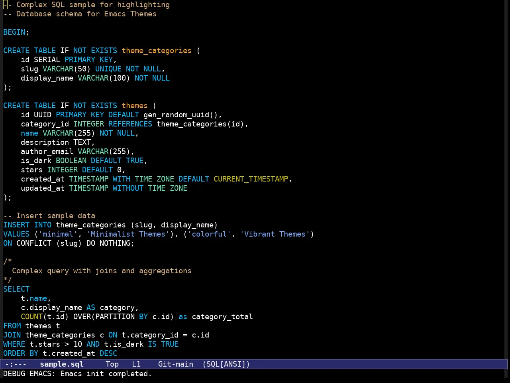Click the Git-main version control indicator

(176, 364)
